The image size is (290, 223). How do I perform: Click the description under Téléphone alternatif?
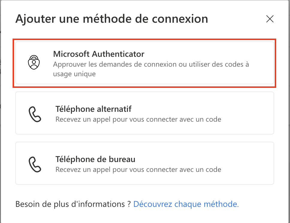[138, 120]
